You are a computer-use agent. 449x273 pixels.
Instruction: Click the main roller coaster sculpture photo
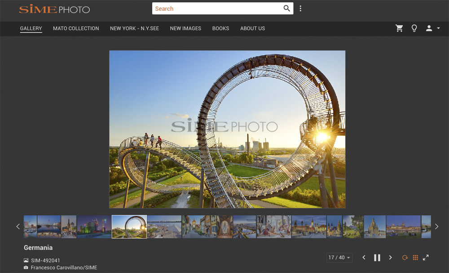coord(227,130)
